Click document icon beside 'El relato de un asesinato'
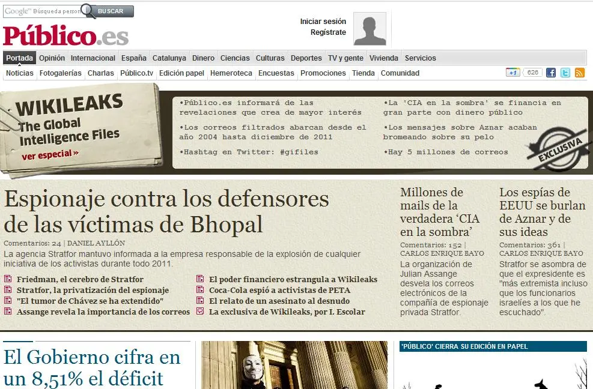 [200, 301]
